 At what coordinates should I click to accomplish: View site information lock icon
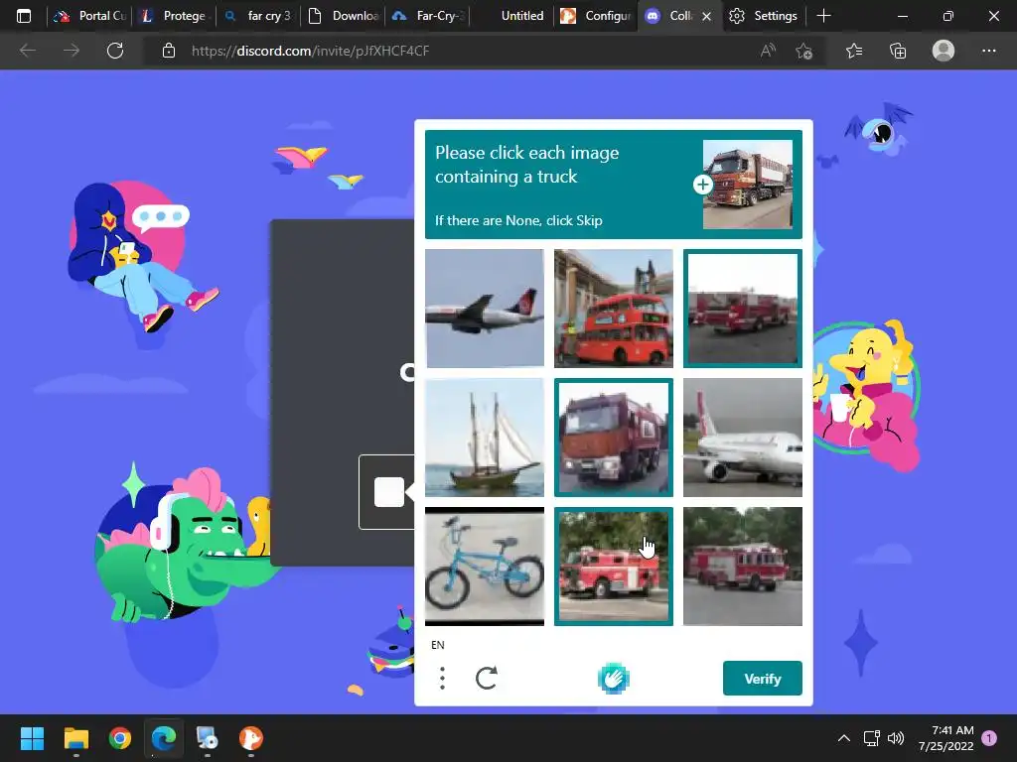[x=169, y=51]
